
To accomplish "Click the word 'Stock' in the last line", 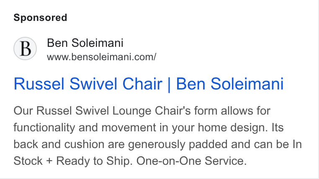I will click(28, 161).
